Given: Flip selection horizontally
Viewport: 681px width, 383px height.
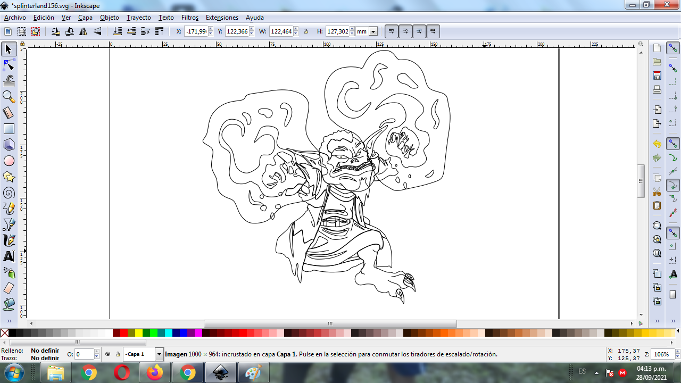Looking at the screenshot, I should 84,31.
